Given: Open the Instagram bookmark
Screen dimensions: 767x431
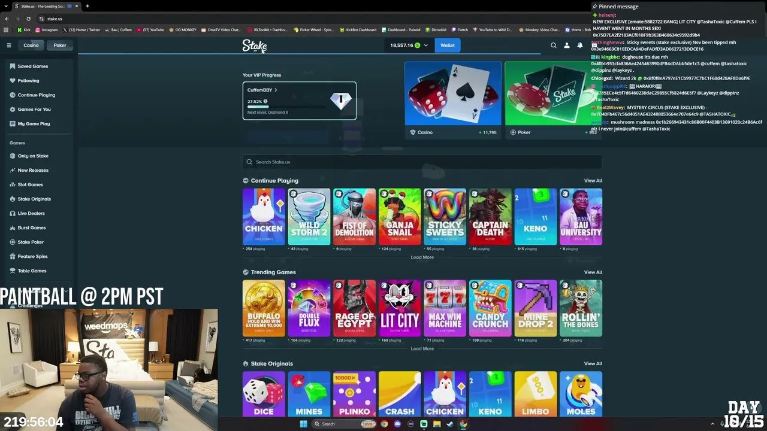Looking at the screenshot, I should 46,30.
